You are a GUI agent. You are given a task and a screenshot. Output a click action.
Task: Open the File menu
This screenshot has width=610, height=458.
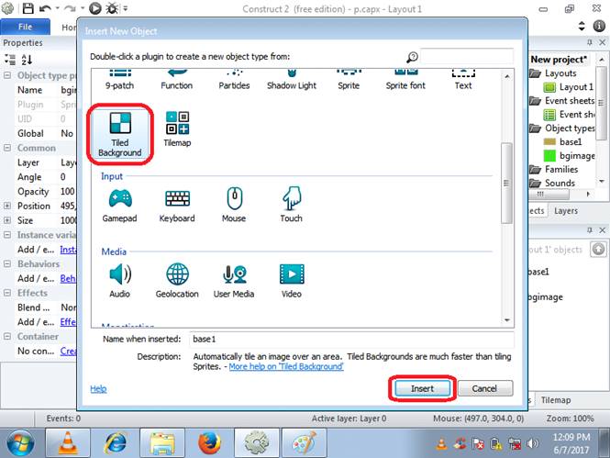pyautogui.click(x=26, y=27)
